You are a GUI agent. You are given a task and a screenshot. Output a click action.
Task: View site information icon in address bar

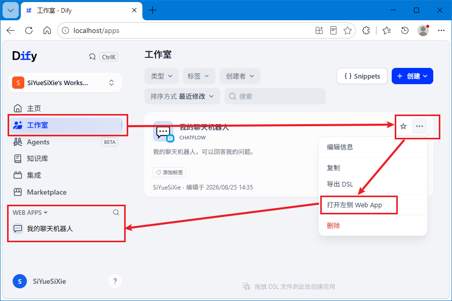[x=65, y=30]
